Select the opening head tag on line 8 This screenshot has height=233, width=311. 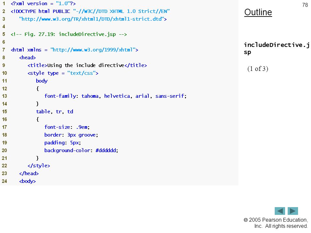[x=27, y=58]
